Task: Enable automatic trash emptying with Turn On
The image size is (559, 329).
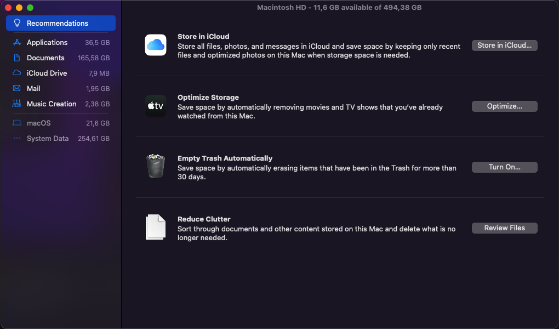Action: [504, 167]
